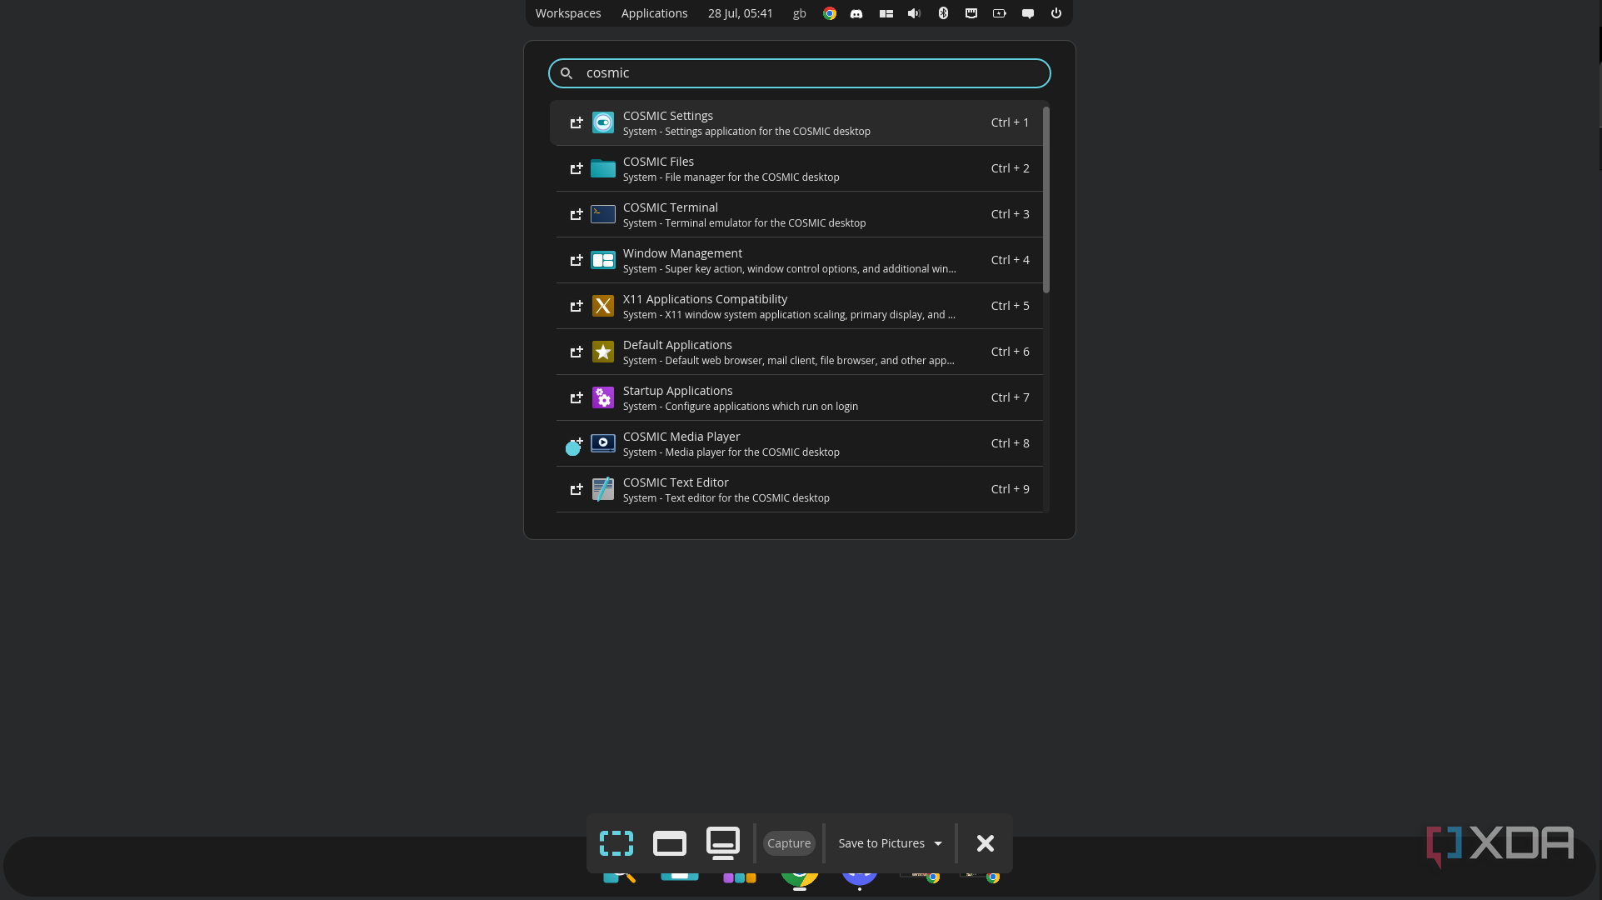Click the Ctrl + 3 shortcut label
The width and height of the screenshot is (1602, 900).
tap(1010, 214)
